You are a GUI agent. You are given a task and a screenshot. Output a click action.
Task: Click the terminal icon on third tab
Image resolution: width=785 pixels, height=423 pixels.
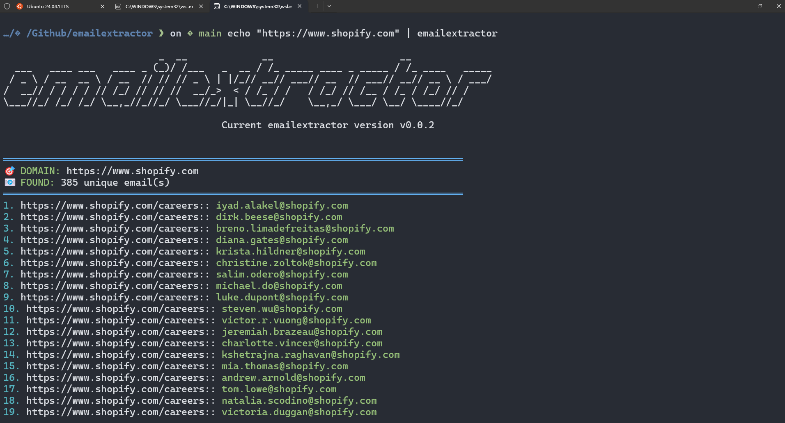click(217, 6)
